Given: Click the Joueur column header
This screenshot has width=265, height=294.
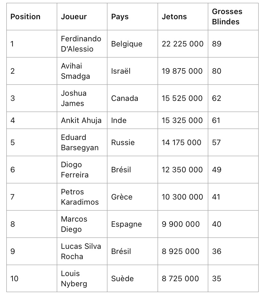Looking at the screenshot, I should [x=74, y=17].
